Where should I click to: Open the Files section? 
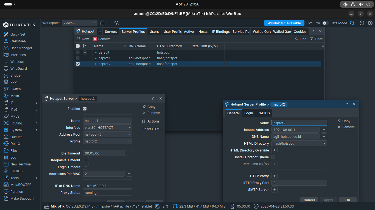[x=14, y=151]
